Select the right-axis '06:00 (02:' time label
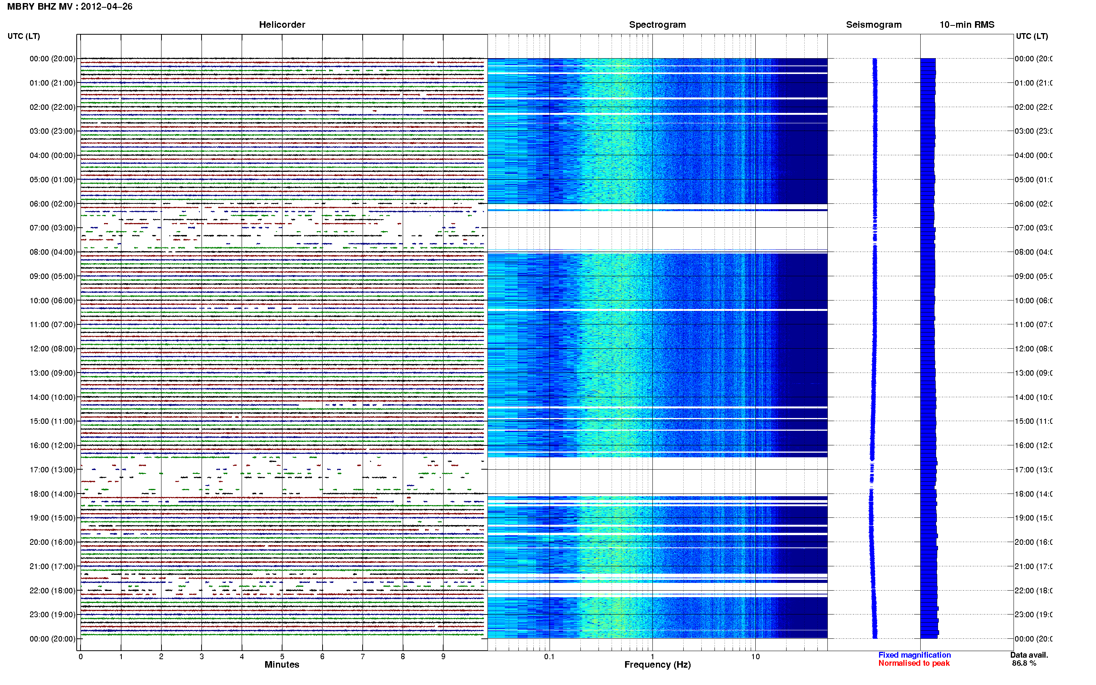This screenshot has height=685, width=1096. coord(1034,204)
